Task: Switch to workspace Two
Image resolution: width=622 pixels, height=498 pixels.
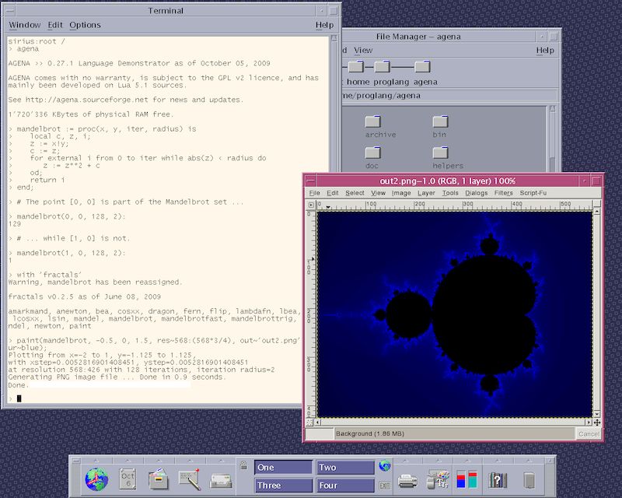Action: (x=345, y=468)
